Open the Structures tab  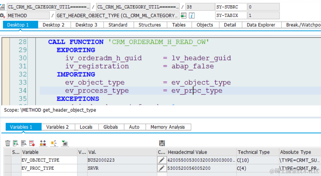coord(150,25)
